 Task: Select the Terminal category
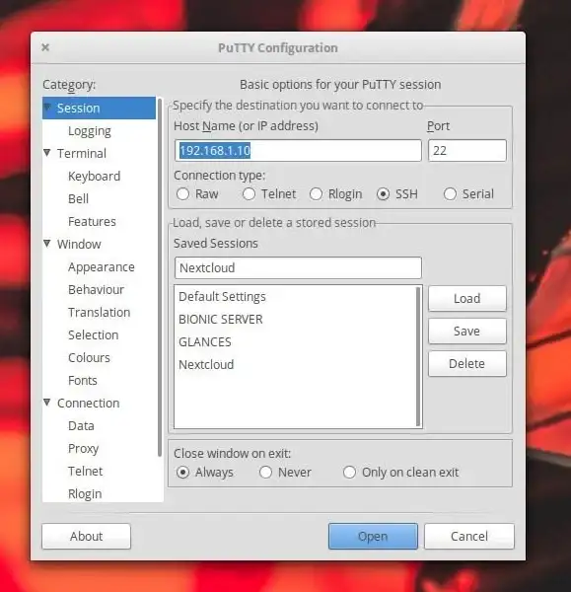(82, 153)
